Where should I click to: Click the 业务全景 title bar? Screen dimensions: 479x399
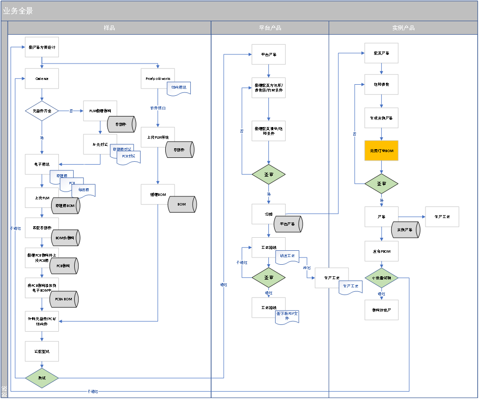pyautogui.click(x=239, y=11)
